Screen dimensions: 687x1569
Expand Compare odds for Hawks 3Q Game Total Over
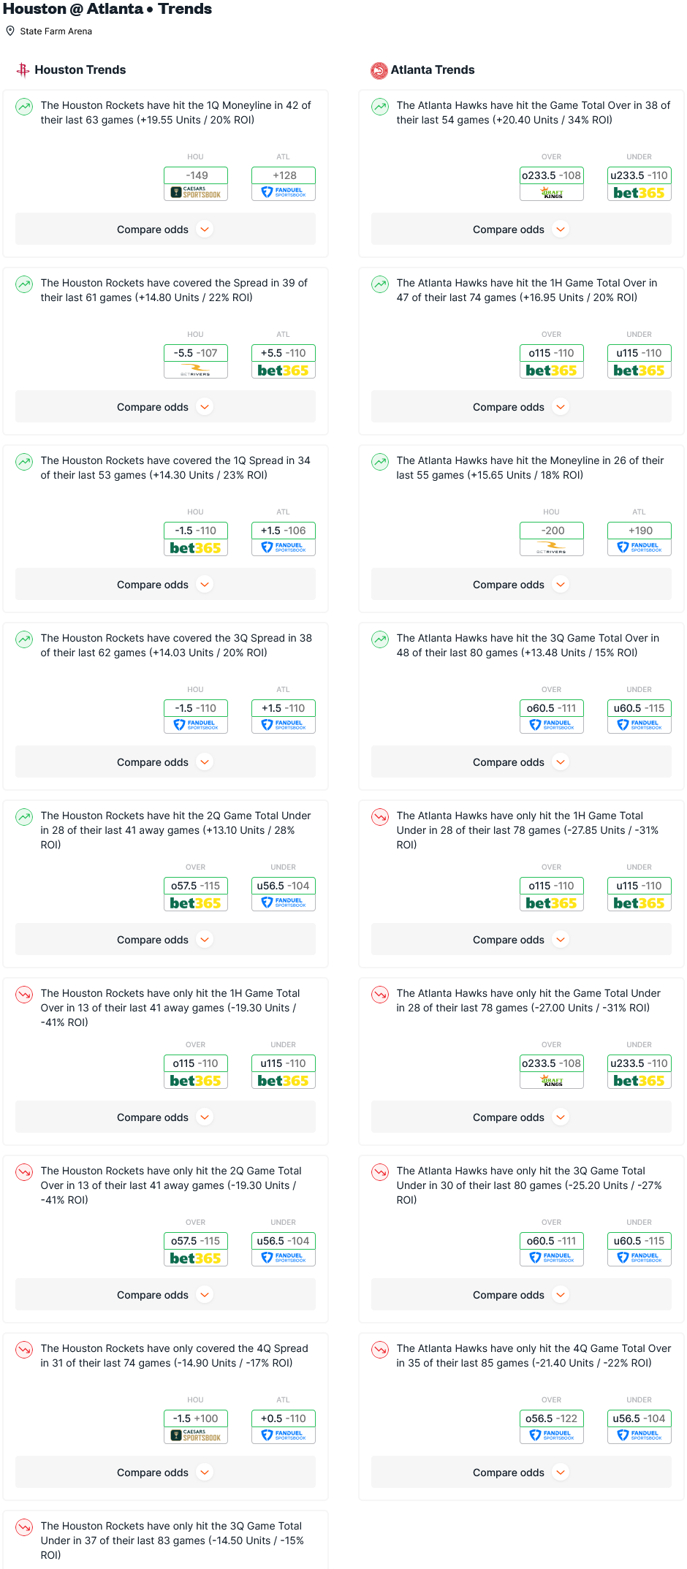click(521, 762)
